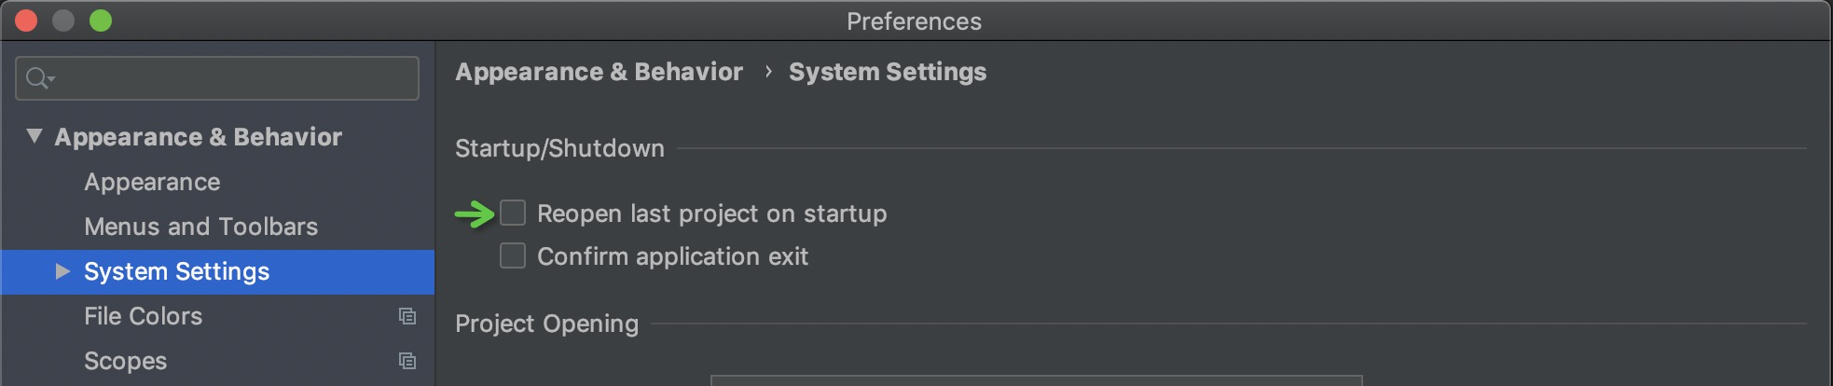
Task: Click System Settings in the breadcrumb
Action: (x=887, y=72)
